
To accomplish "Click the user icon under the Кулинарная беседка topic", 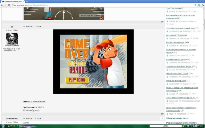I will [x=167, y=62].
